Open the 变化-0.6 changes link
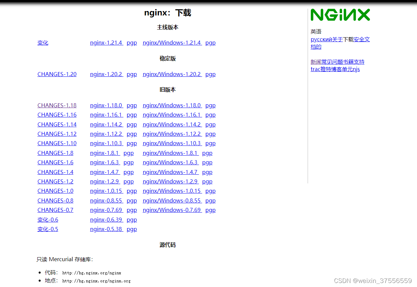This screenshot has height=287, width=417. coord(48,220)
